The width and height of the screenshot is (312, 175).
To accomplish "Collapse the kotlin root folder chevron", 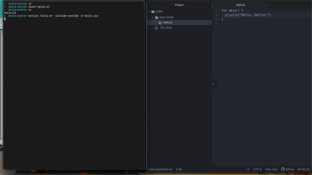I will (x=149, y=12).
